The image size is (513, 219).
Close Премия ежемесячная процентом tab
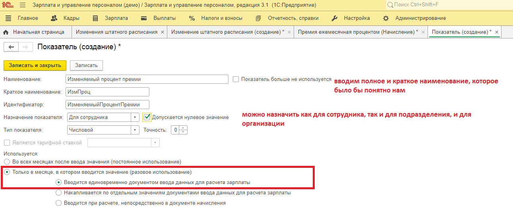click(x=423, y=32)
